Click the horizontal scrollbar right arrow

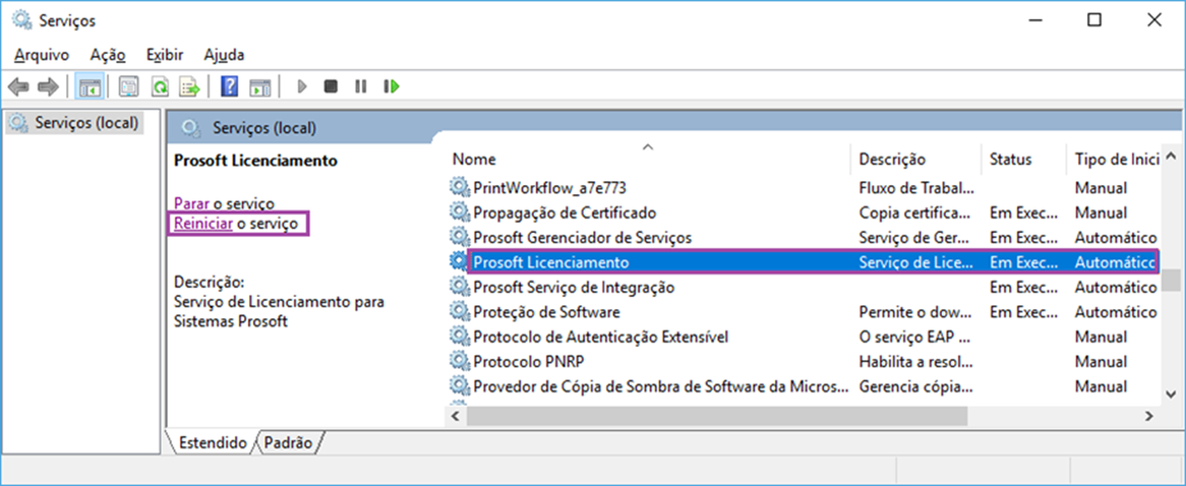1149,416
